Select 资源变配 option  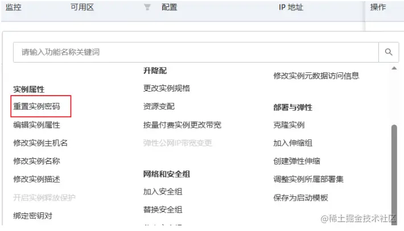[x=159, y=106]
